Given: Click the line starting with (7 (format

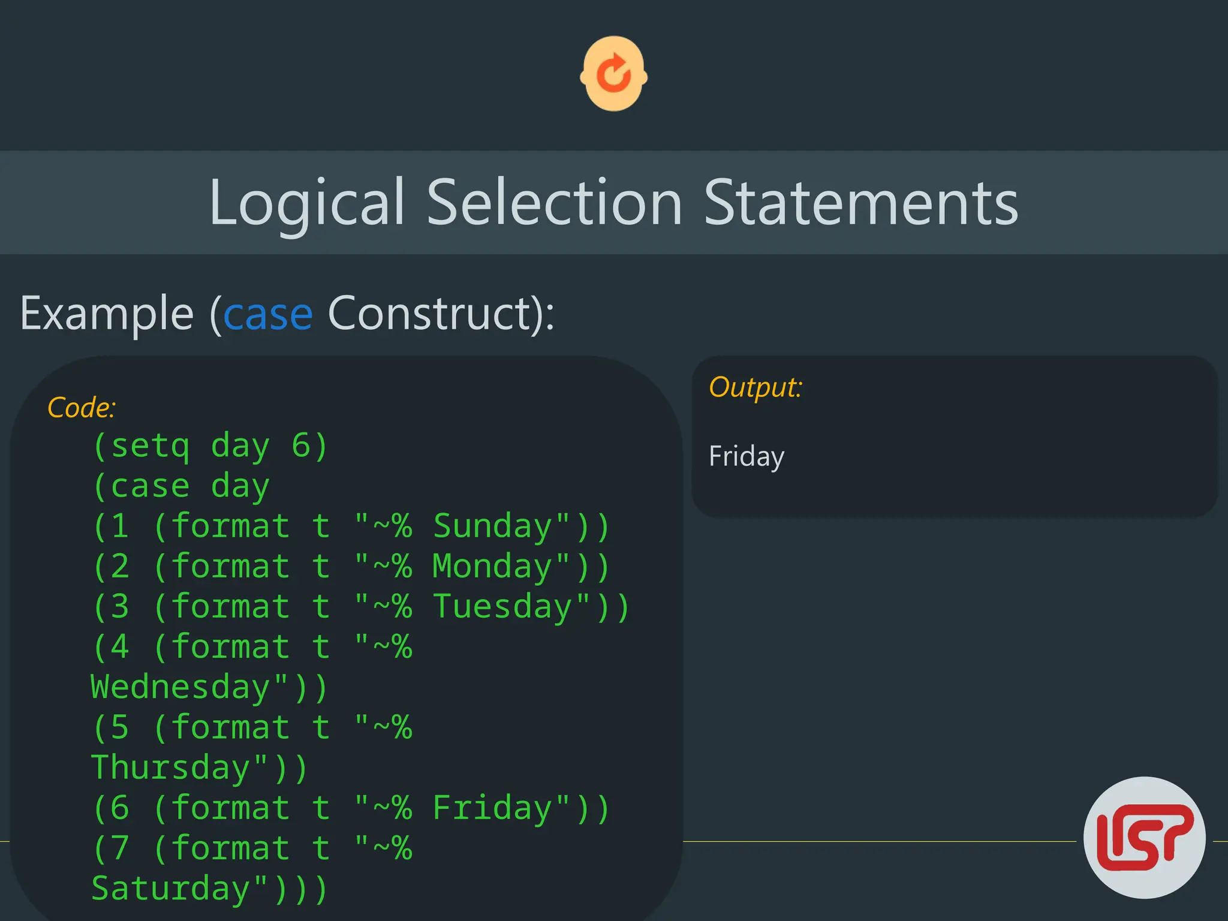Looking at the screenshot, I should pos(252,848).
